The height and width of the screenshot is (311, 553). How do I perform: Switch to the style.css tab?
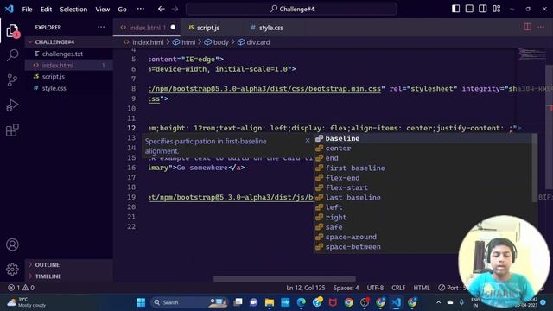click(x=271, y=28)
